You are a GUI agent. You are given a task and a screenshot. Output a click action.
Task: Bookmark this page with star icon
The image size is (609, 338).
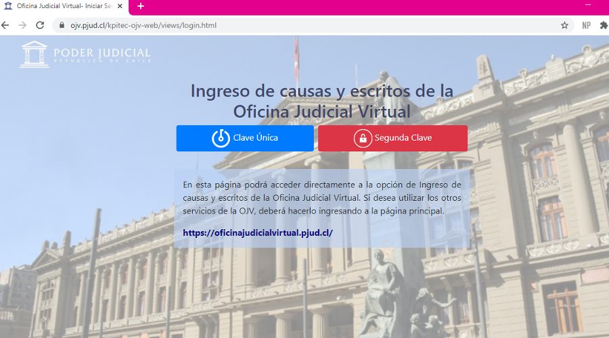(x=564, y=25)
